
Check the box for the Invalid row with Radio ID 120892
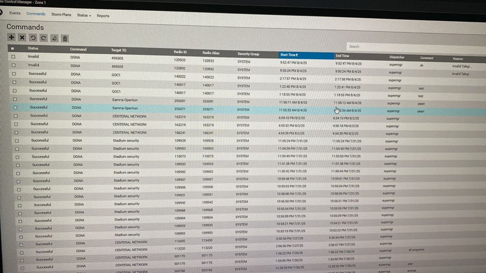(13, 66)
